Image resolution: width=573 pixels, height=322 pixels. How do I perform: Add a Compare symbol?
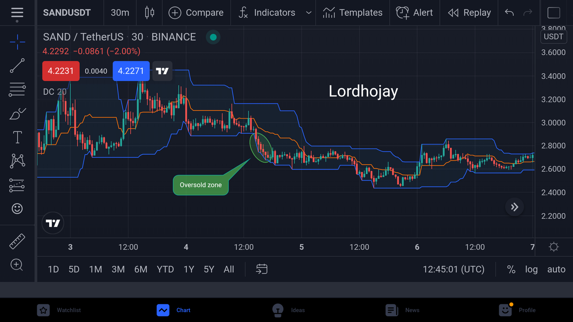click(x=196, y=13)
